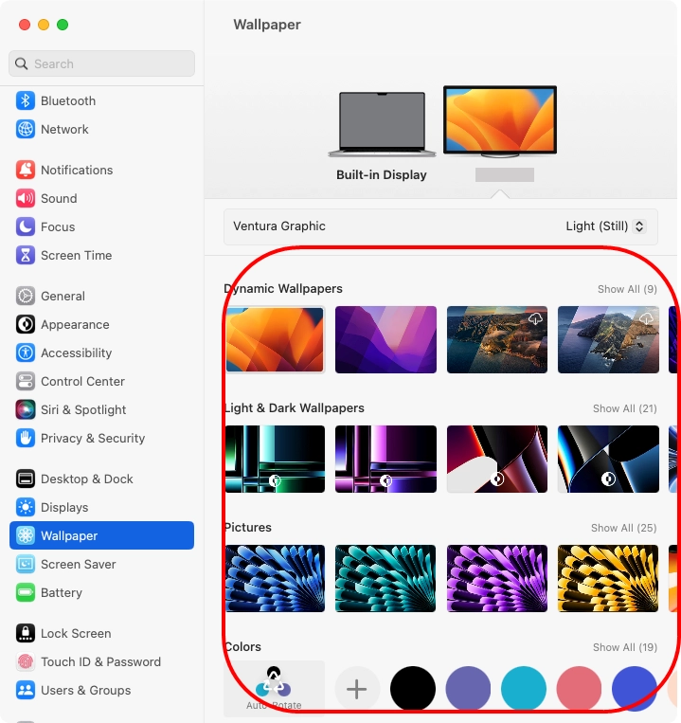Open Screen Time hourglass icon

click(x=26, y=255)
